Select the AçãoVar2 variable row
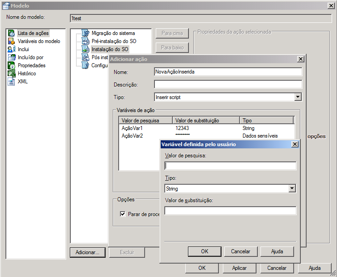The image size is (337, 277). pyautogui.click(x=132, y=136)
